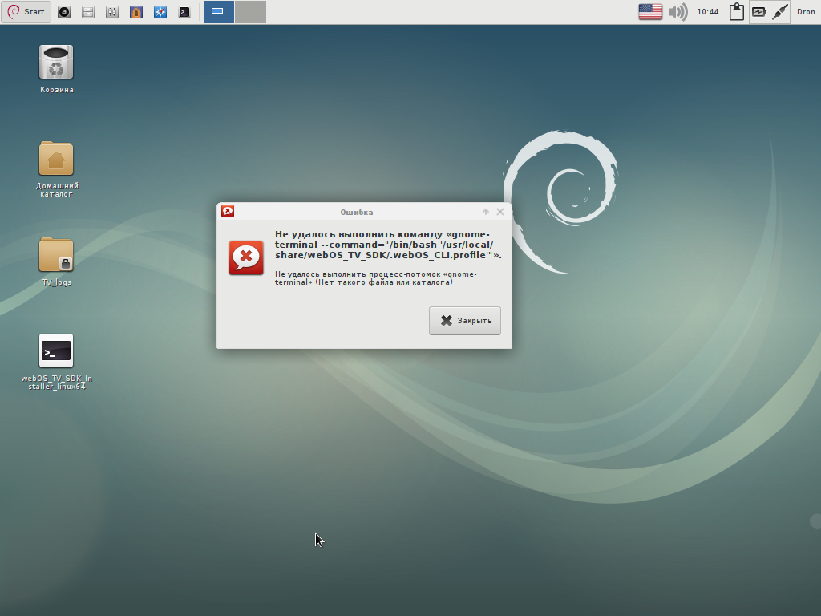Viewport: 821px width, 616px height.
Task: Click the Закрыть button in error dialog
Action: tap(465, 321)
